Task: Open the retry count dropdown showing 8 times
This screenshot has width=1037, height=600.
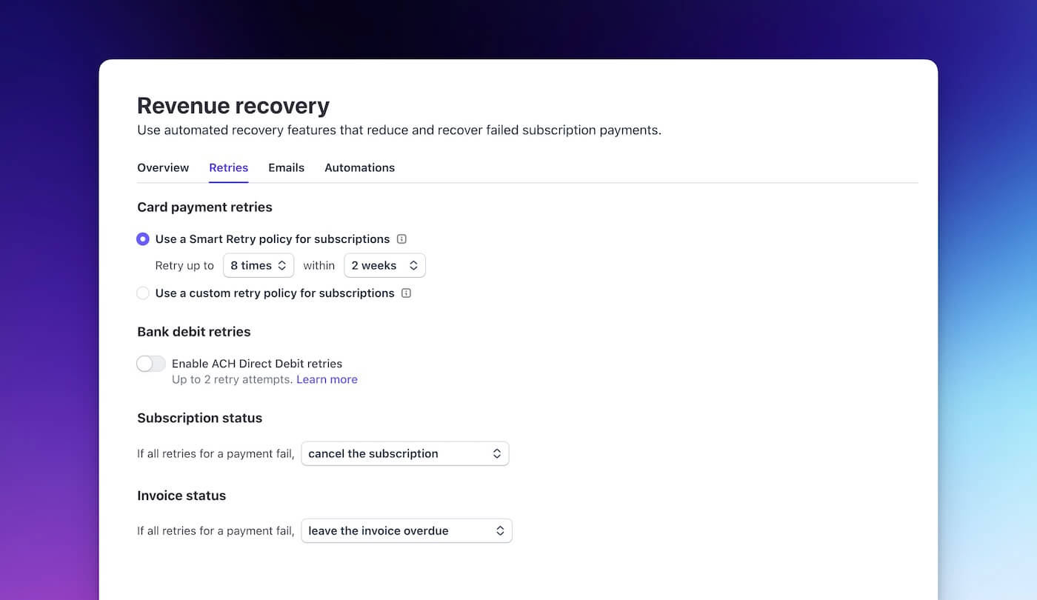Action: (258, 265)
